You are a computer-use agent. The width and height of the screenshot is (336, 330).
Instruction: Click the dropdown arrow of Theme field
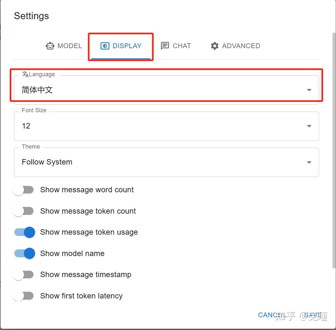coord(309,162)
